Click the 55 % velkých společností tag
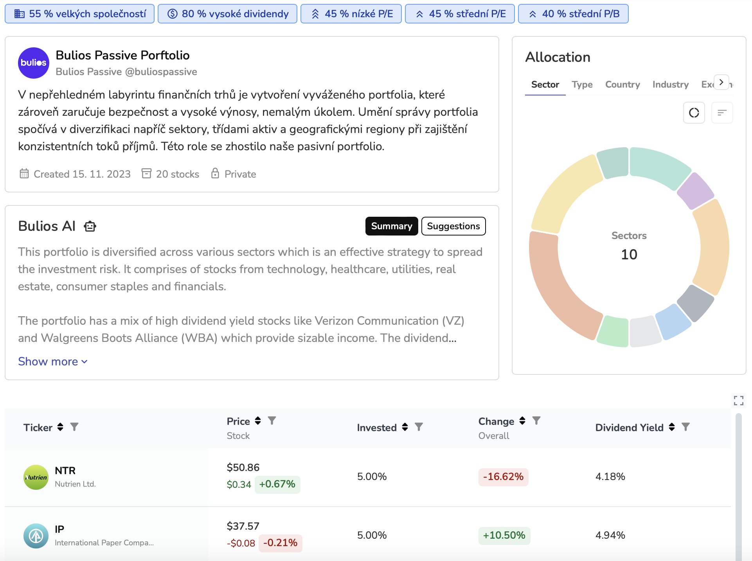This screenshot has width=752, height=561. tap(79, 14)
